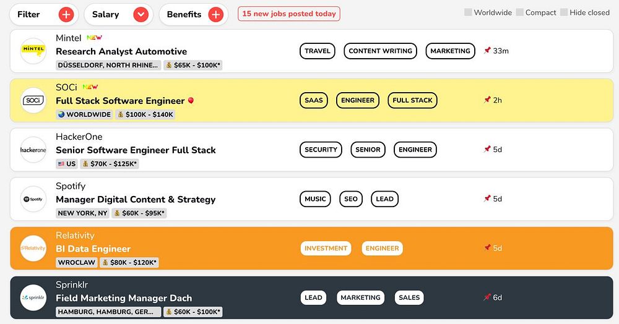Click the US location badge
The image size is (619, 324).
(x=67, y=164)
